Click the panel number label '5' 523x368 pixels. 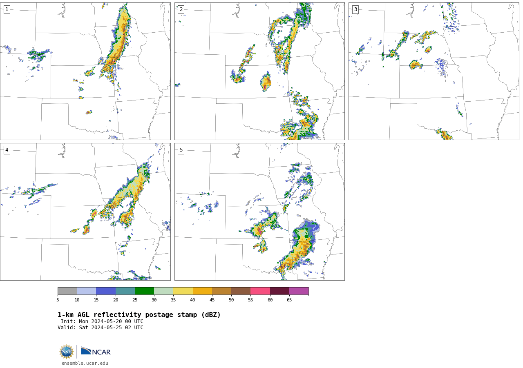tap(181, 150)
